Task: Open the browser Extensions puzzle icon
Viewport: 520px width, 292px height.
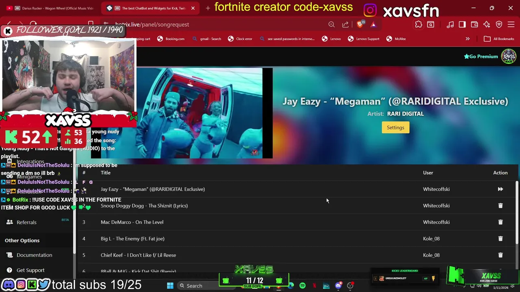Action: (x=418, y=24)
